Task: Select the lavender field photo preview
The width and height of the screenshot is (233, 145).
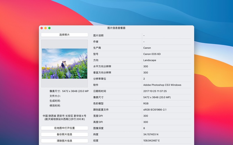Action: click(64, 64)
